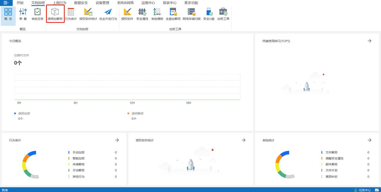The width and height of the screenshot is (381, 192).
Task: Launch 网络存储扫描 from encryption tools
Action: point(191,14)
